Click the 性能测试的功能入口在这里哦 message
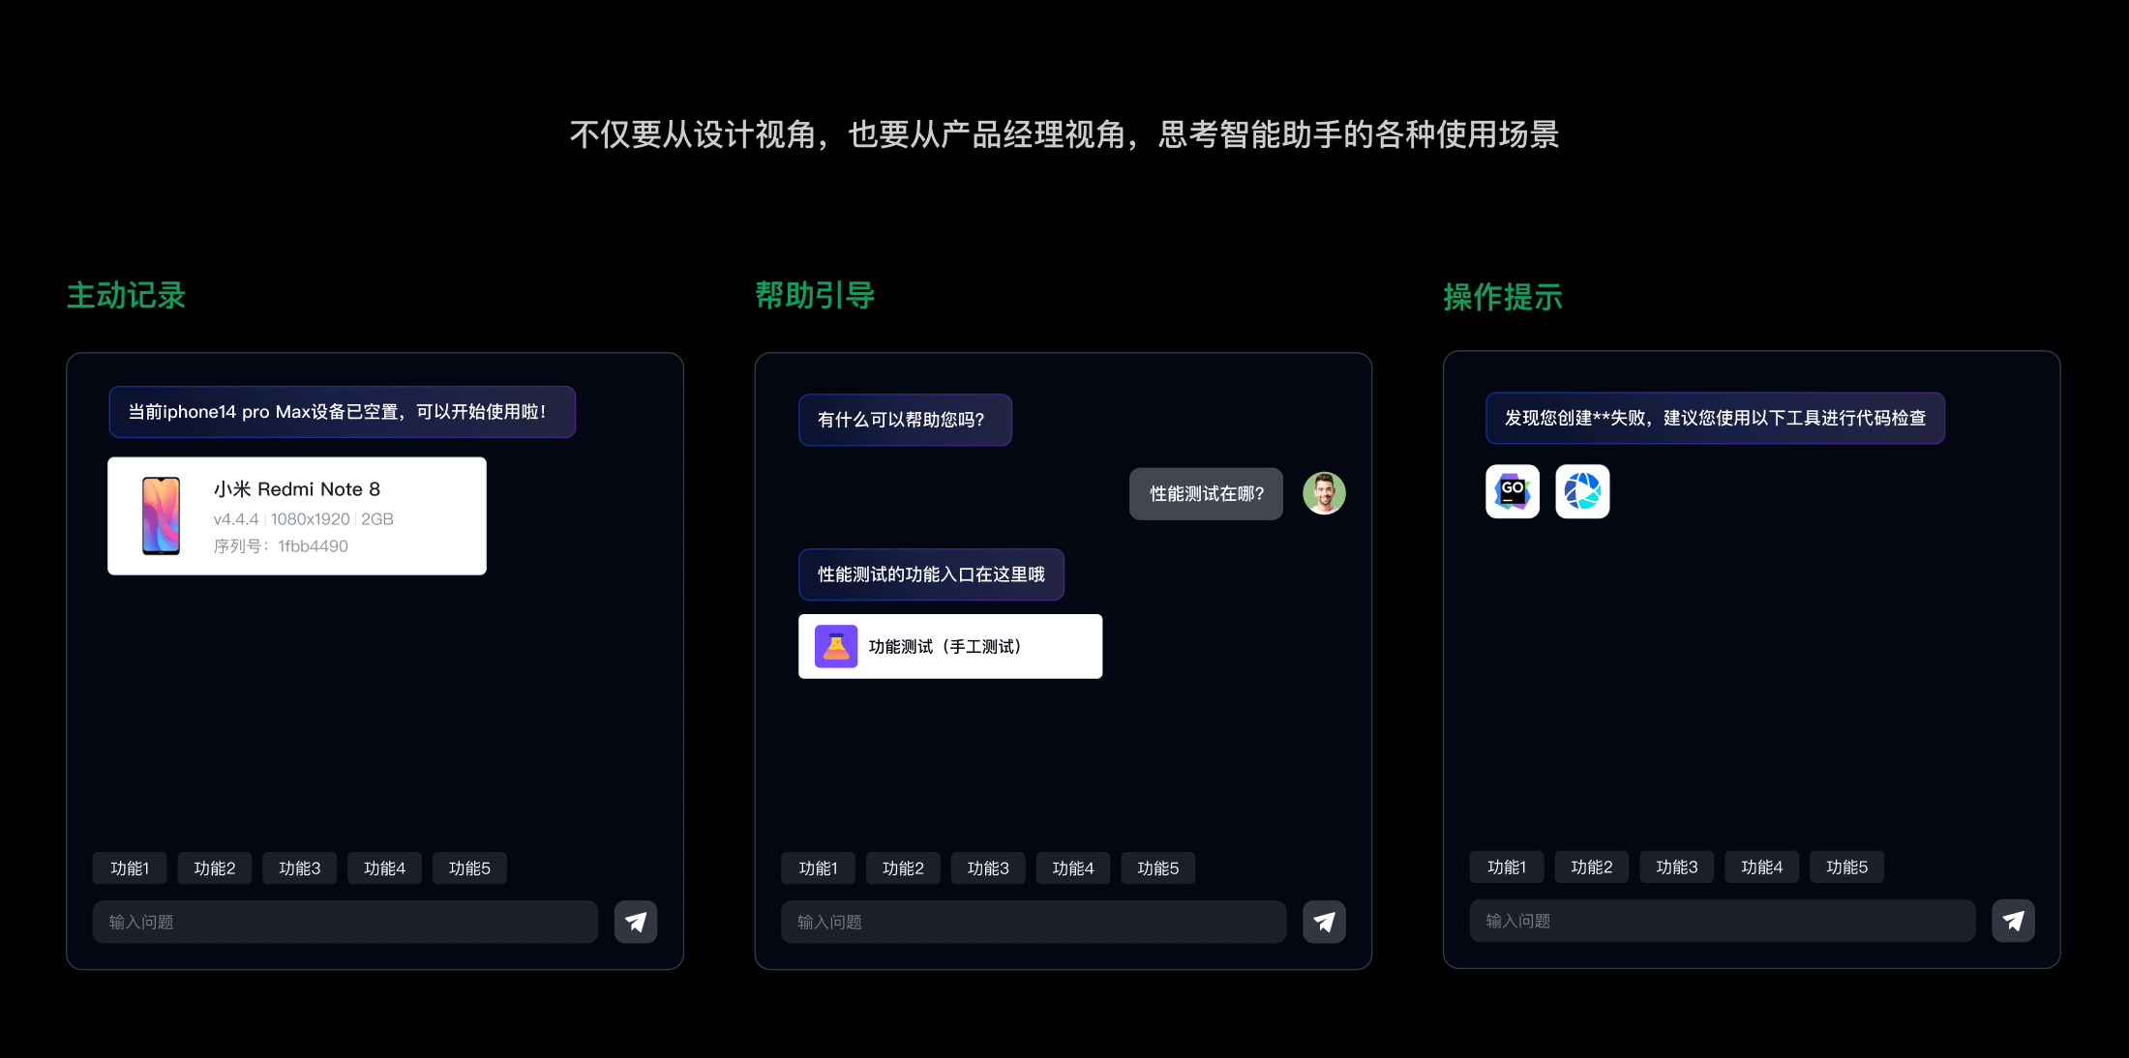 pyautogui.click(x=931, y=574)
